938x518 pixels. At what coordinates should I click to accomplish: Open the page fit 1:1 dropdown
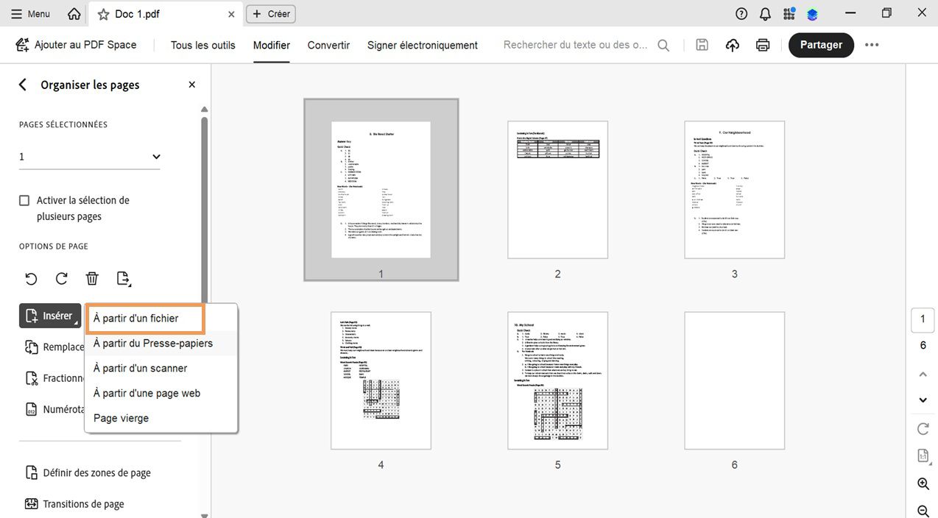coord(923,455)
